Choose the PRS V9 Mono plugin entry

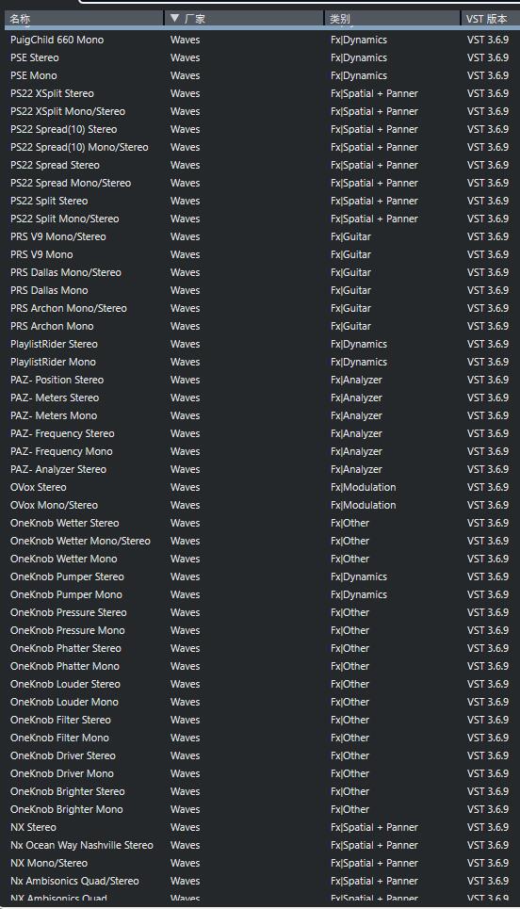(260, 254)
